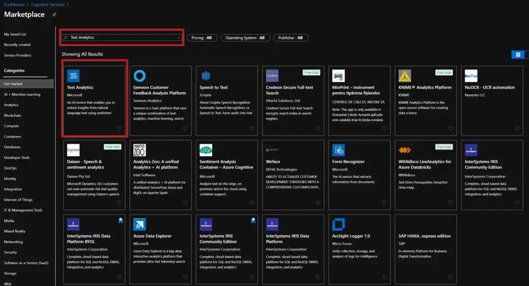Favorite the ArcSight Logger 7.0 card
529x286 pixels.
[384, 277]
